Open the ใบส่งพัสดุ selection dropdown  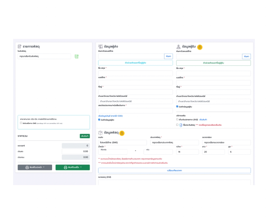click(x=44, y=56)
